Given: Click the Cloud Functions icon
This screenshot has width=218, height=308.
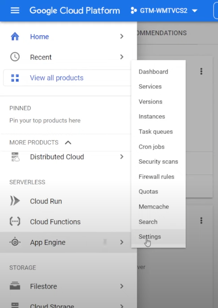Looking at the screenshot, I should pyautogui.click(x=15, y=221).
